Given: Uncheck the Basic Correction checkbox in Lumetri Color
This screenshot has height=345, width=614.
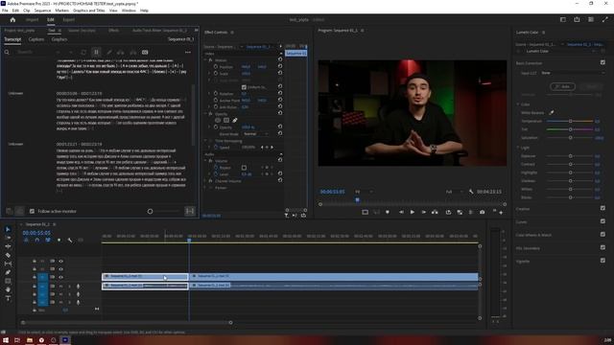Looking at the screenshot, I should pos(602,62).
